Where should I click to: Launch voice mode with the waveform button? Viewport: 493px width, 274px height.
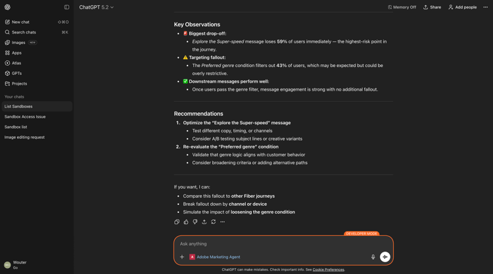pos(385,257)
